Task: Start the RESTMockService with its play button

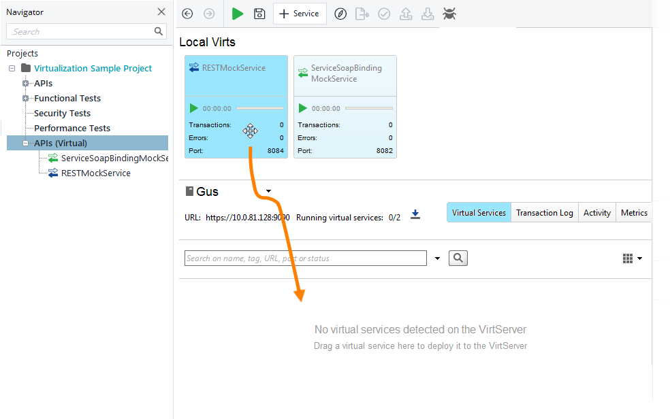Action: 193,107
